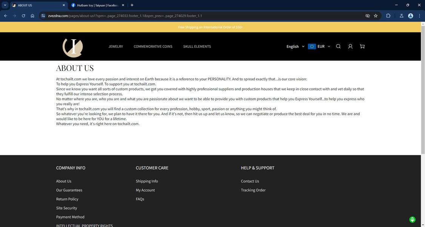The image size is (425, 227).
Task: Click the ABOUT US page heading
Action: [x=75, y=68]
